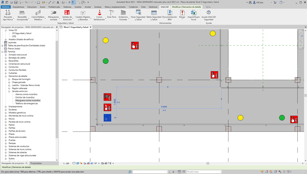
Task: Select Andamios Fachada in the ribbon
Action: click(123, 15)
